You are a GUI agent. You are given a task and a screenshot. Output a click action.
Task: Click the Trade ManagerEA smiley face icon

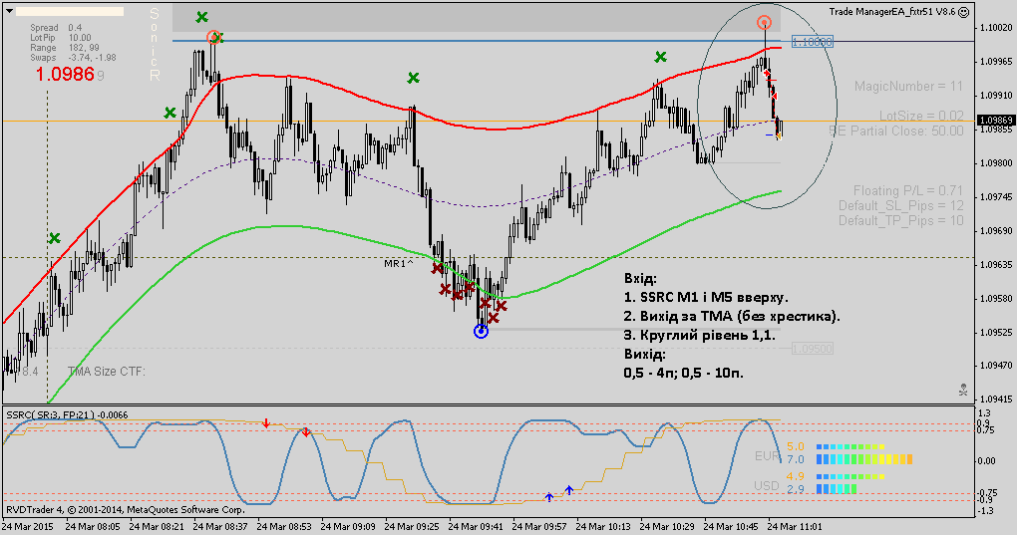pyautogui.click(x=964, y=12)
